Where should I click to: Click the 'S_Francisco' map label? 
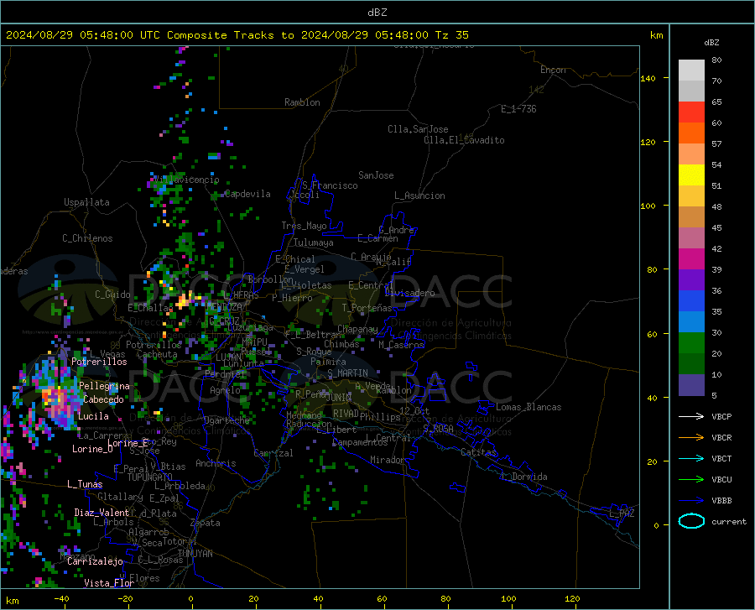(x=330, y=185)
